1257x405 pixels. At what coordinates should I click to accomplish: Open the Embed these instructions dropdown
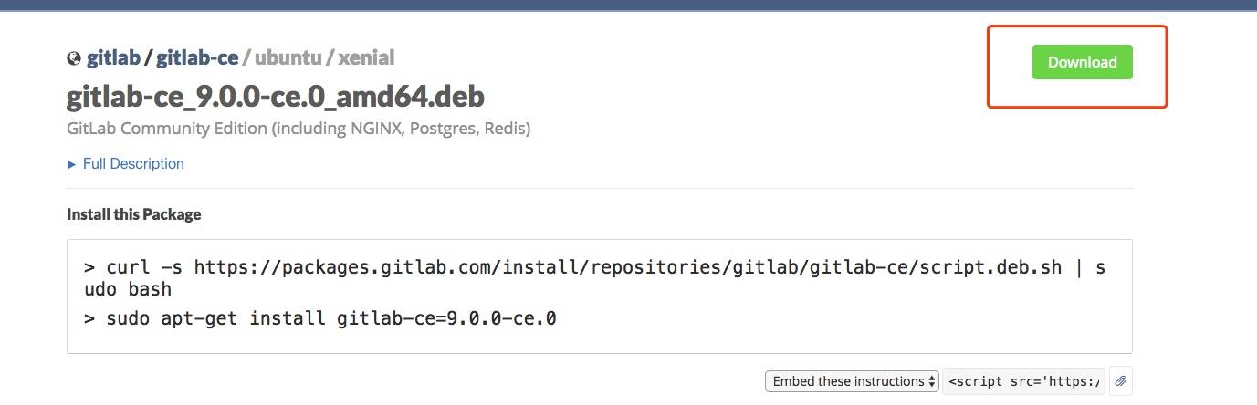(x=852, y=381)
